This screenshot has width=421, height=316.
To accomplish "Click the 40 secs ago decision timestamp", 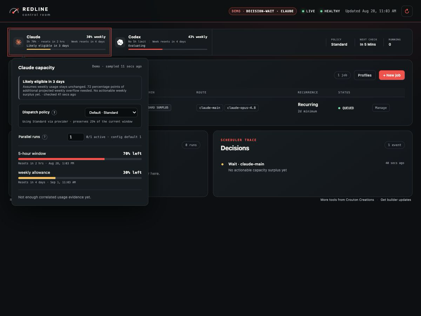I will (x=395, y=163).
